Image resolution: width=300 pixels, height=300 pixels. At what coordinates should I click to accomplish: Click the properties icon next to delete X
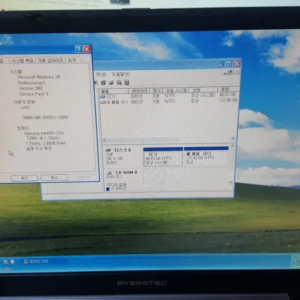tap(104, 83)
